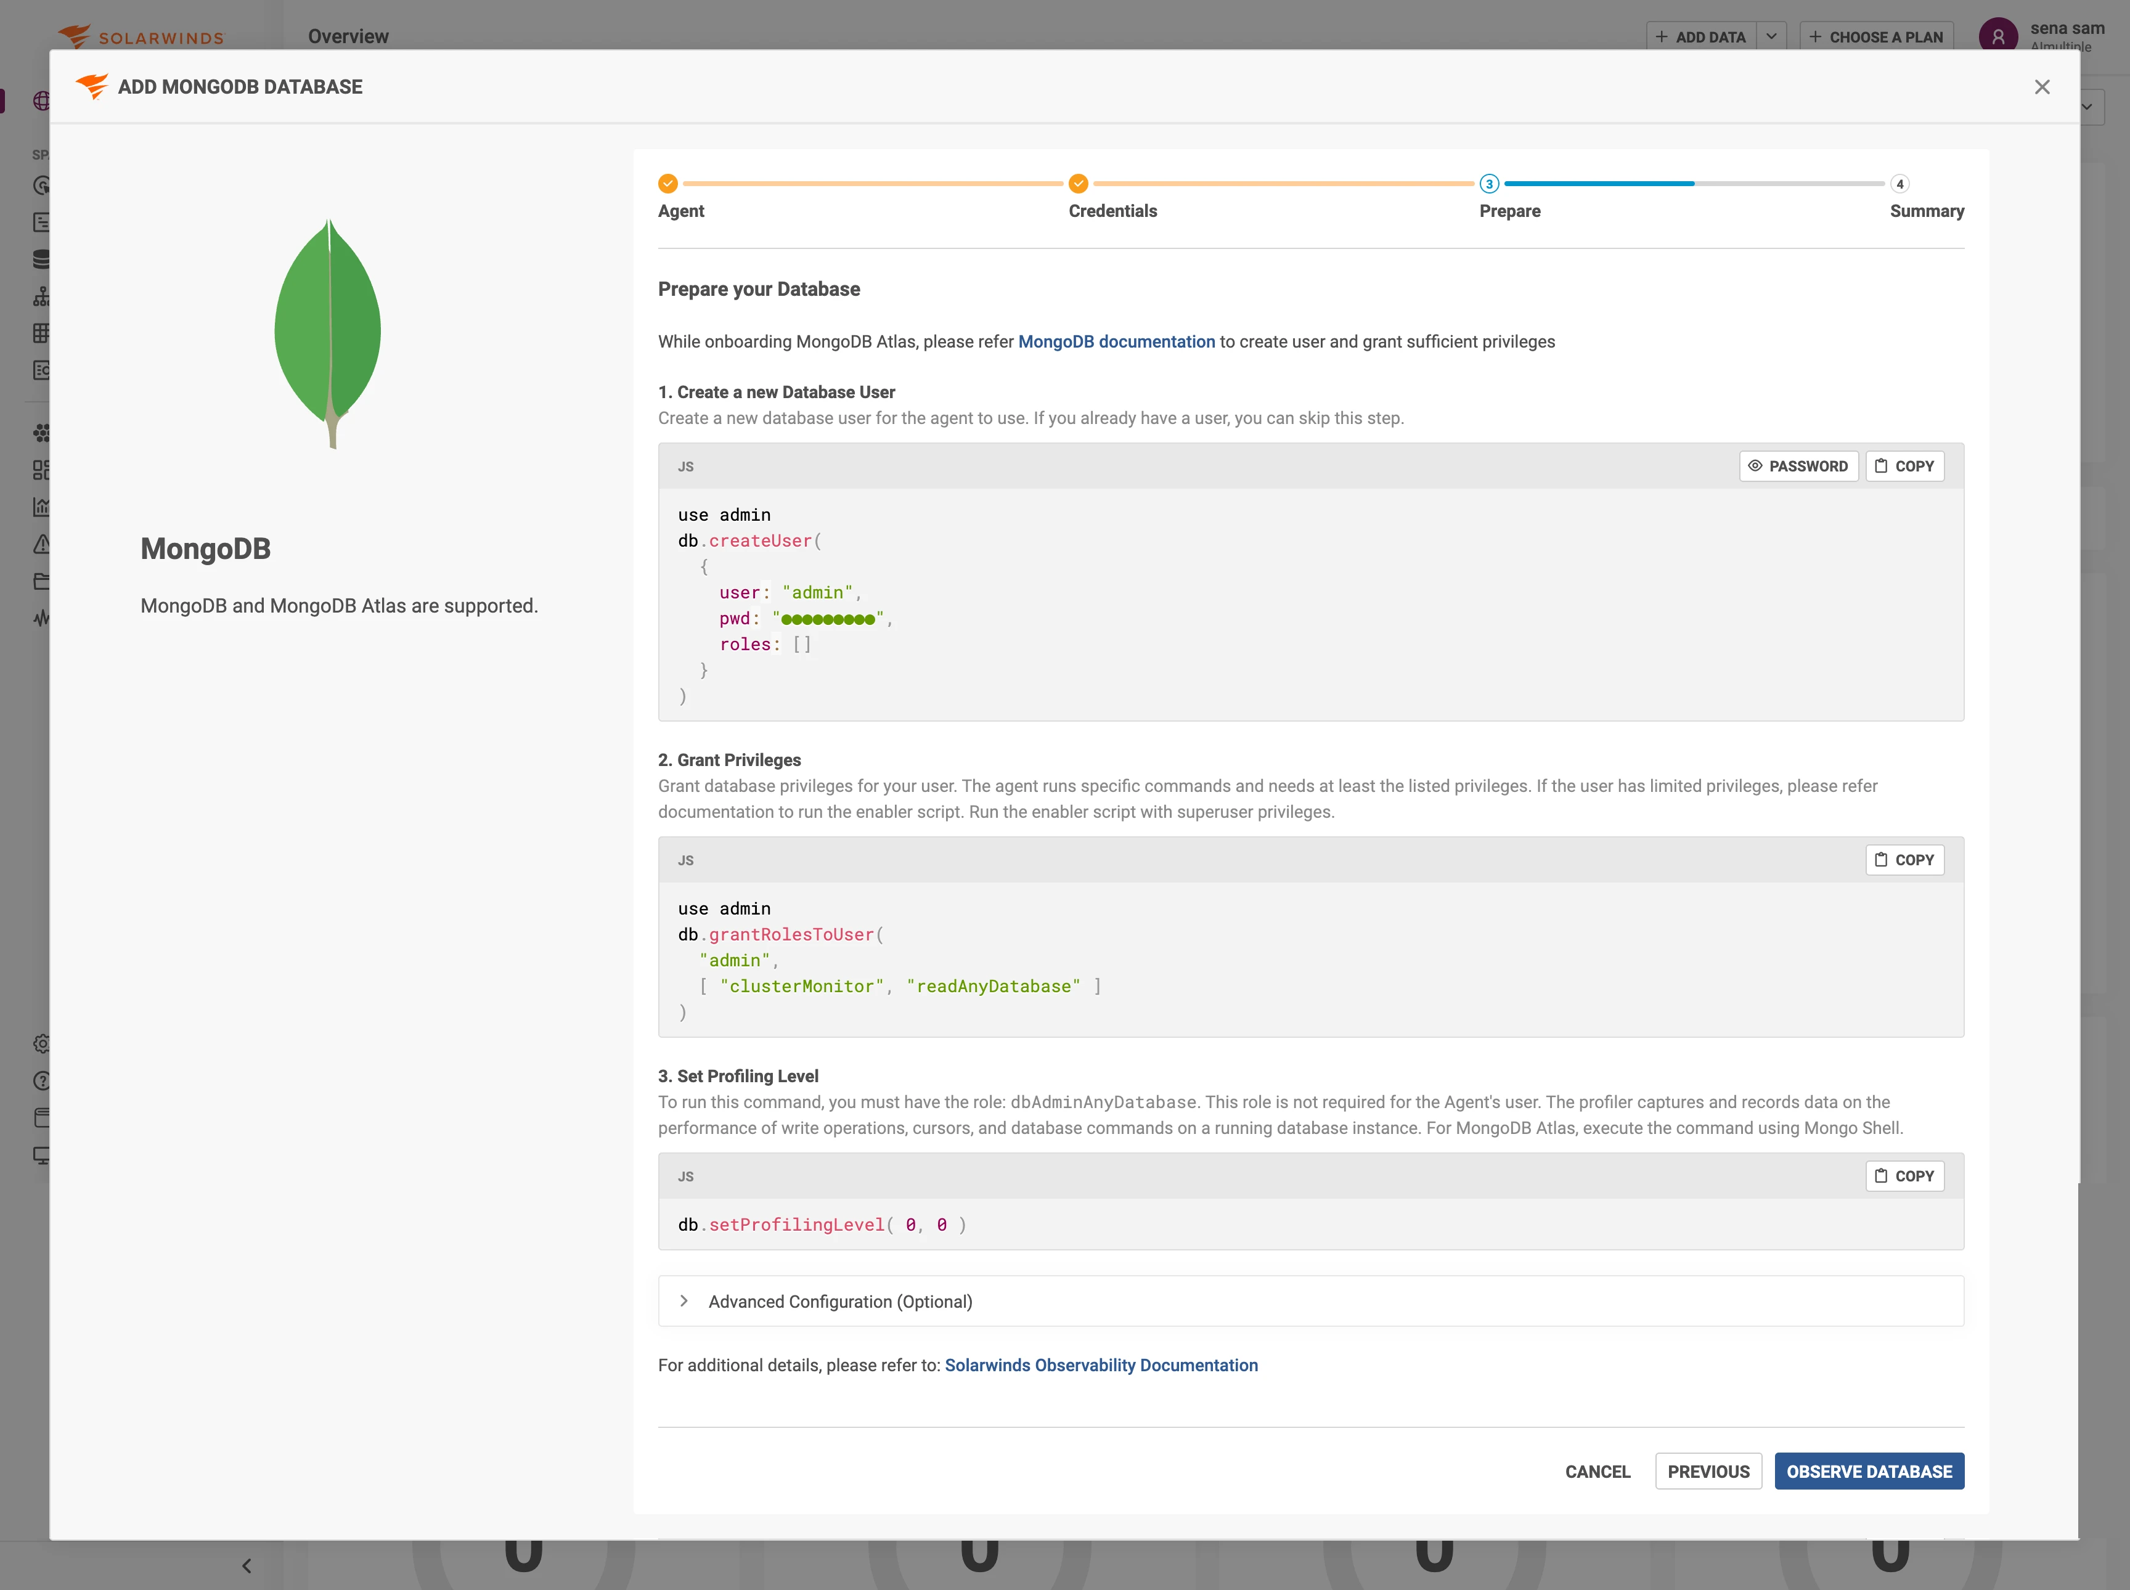Open the sena sam user avatar menu
Viewport: 2130px width, 1590px height.
[1998, 36]
